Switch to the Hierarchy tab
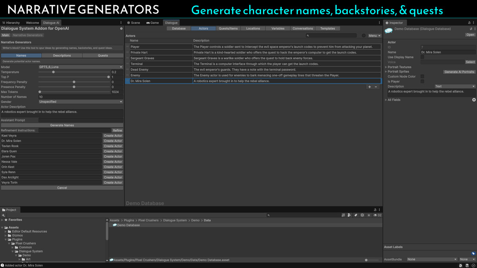This screenshot has height=268, width=477. pyautogui.click(x=11, y=23)
